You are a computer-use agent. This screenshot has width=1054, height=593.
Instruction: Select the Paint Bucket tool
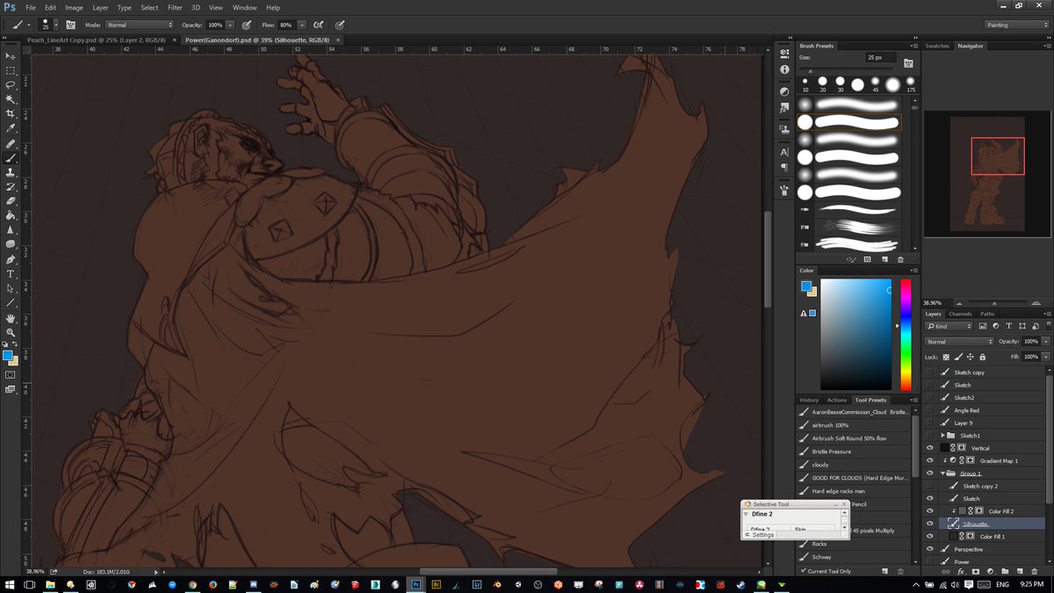pos(11,215)
